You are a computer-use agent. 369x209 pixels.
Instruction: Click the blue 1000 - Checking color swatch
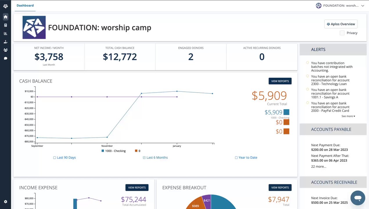coord(286,112)
